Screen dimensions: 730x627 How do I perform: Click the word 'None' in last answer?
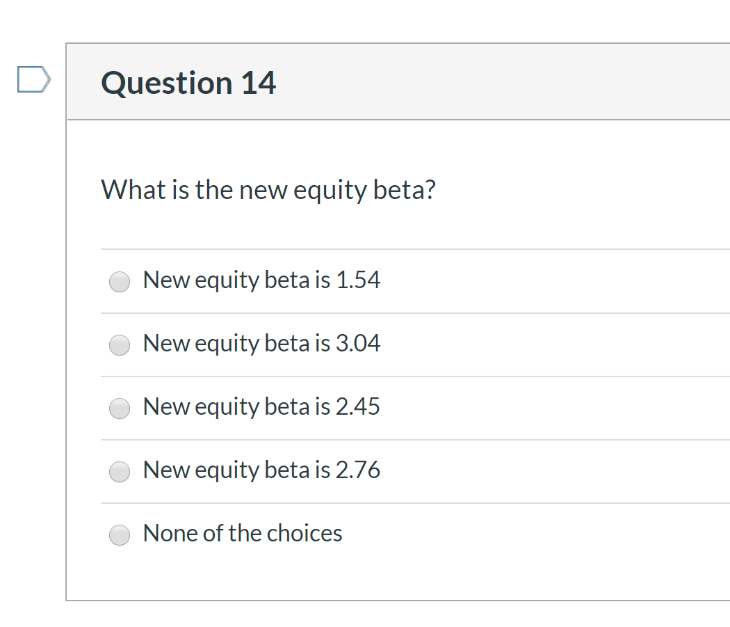coord(165,533)
